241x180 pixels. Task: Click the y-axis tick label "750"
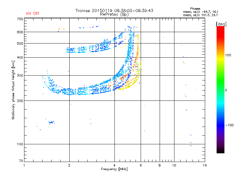(20, 19)
